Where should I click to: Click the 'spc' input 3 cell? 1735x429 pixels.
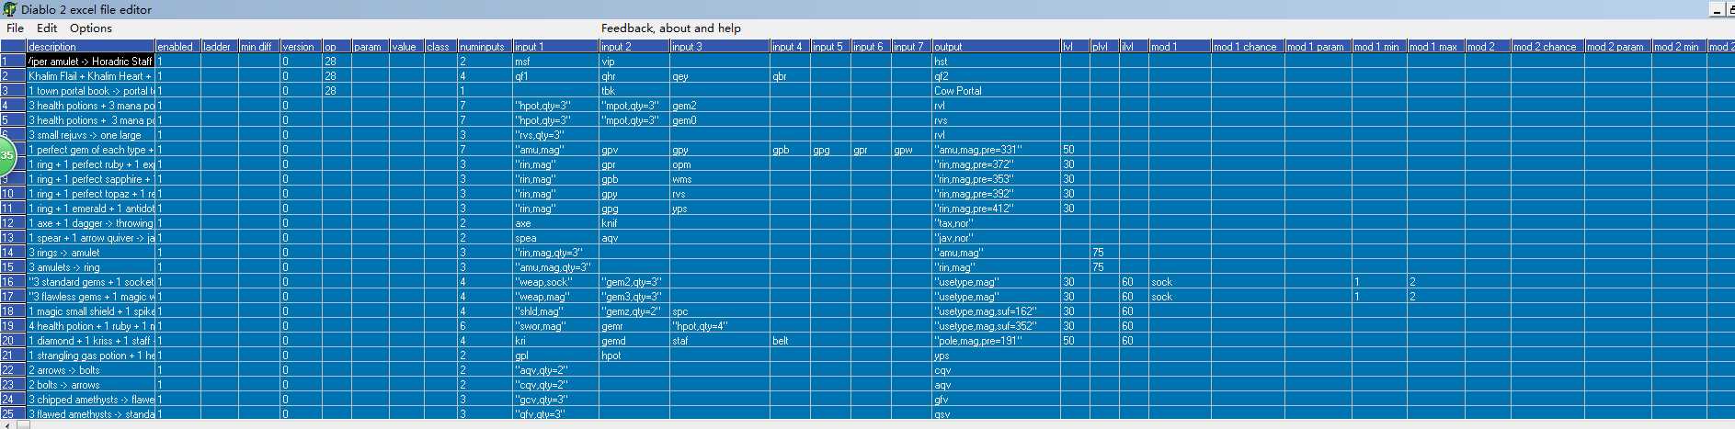click(x=719, y=311)
